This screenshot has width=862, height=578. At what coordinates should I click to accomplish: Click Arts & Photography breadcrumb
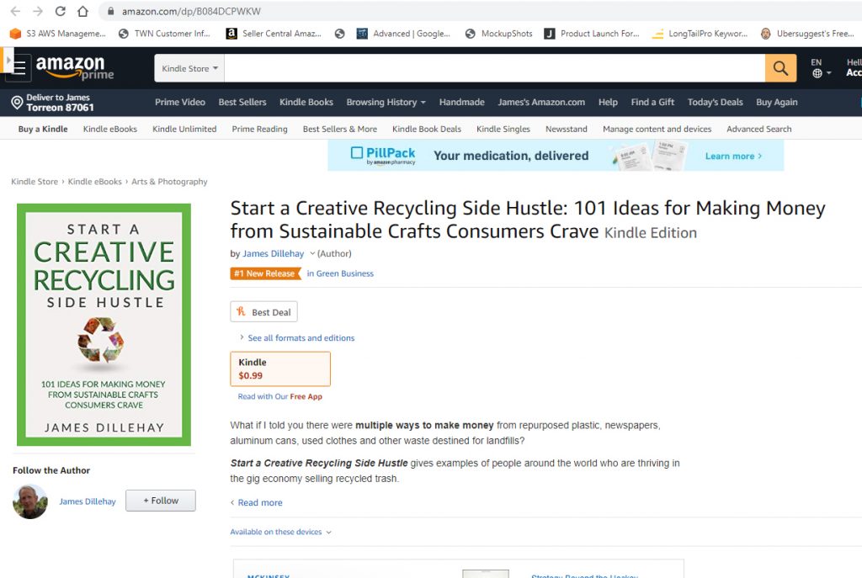click(x=169, y=182)
